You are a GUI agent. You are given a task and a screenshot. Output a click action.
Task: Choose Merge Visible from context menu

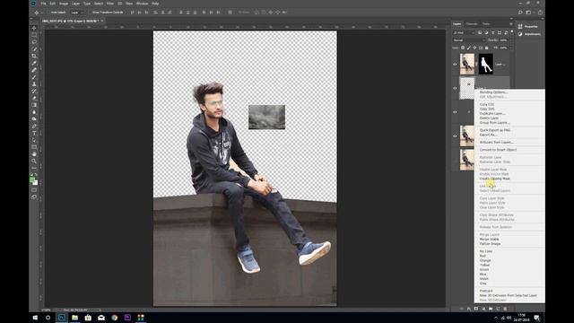pyautogui.click(x=489, y=240)
